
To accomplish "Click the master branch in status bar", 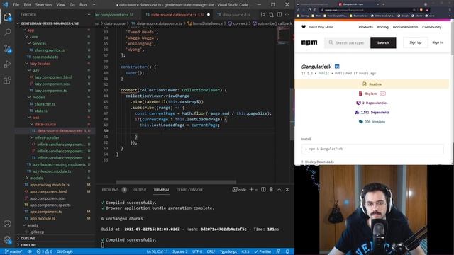I will 13,251.
